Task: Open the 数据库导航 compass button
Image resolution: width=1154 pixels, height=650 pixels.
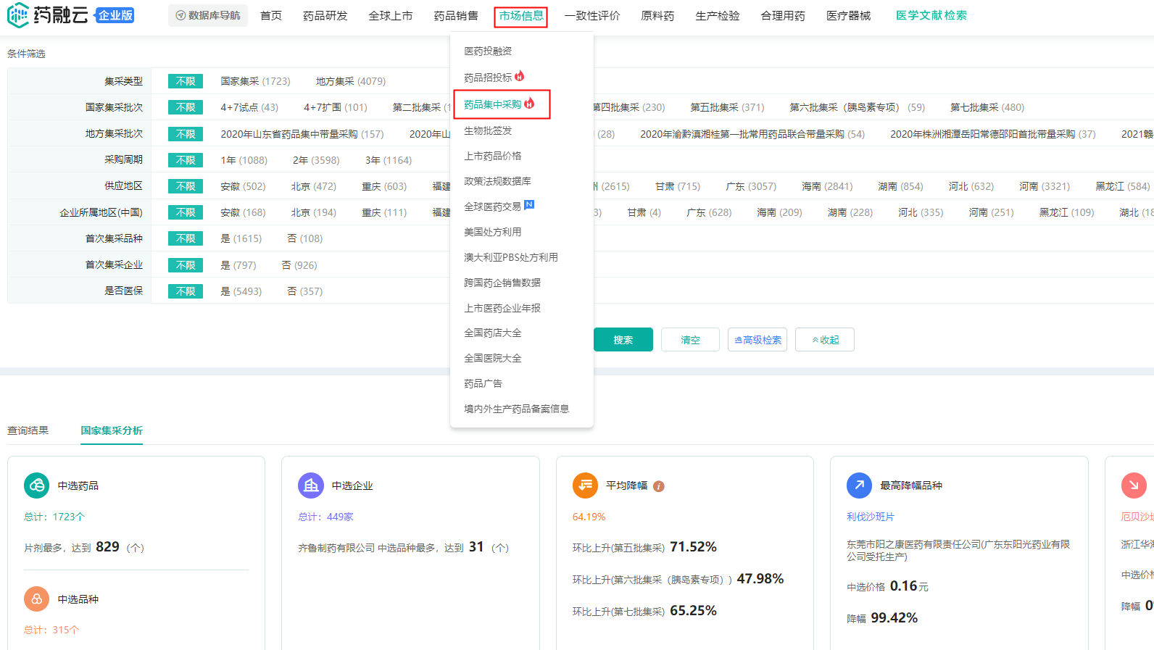Action: [x=208, y=15]
